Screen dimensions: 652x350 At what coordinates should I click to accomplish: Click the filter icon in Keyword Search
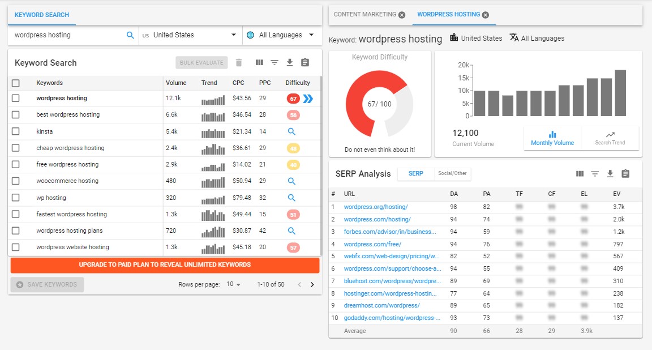coord(274,63)
